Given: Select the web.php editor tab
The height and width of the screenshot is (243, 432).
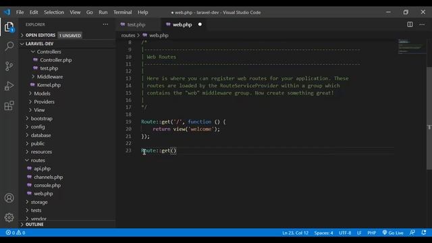Looking at the screenshot, I should pos(182,24).
